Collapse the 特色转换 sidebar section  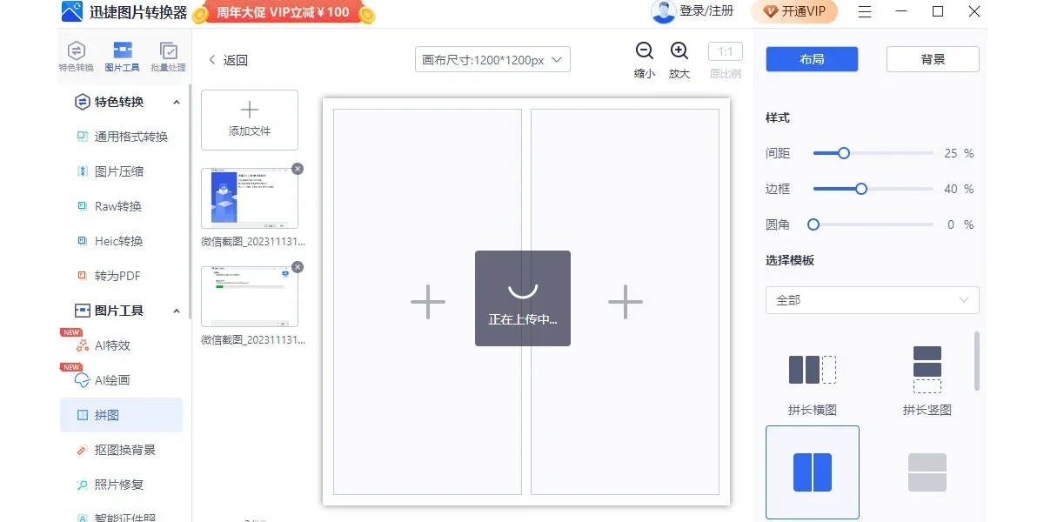(x=177, y=102)
